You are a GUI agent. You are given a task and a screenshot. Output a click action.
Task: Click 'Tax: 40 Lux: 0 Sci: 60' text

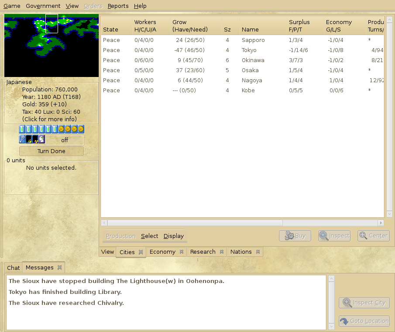tap(51, 112)
